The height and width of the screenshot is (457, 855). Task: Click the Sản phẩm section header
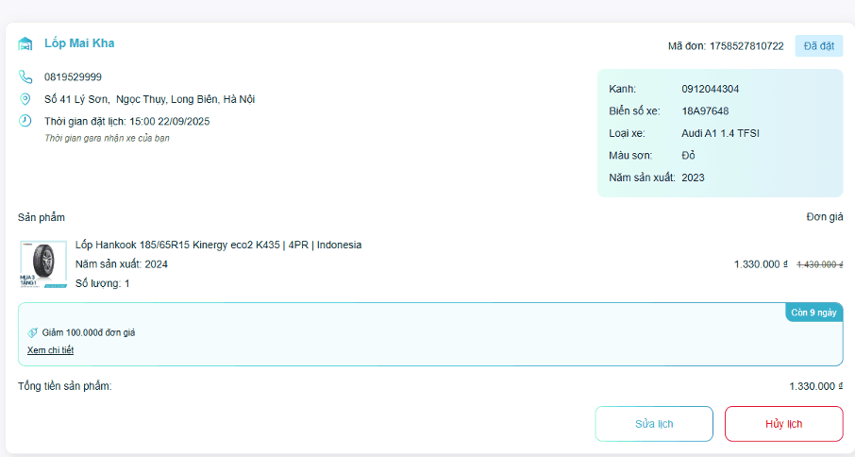coord(42,217)
